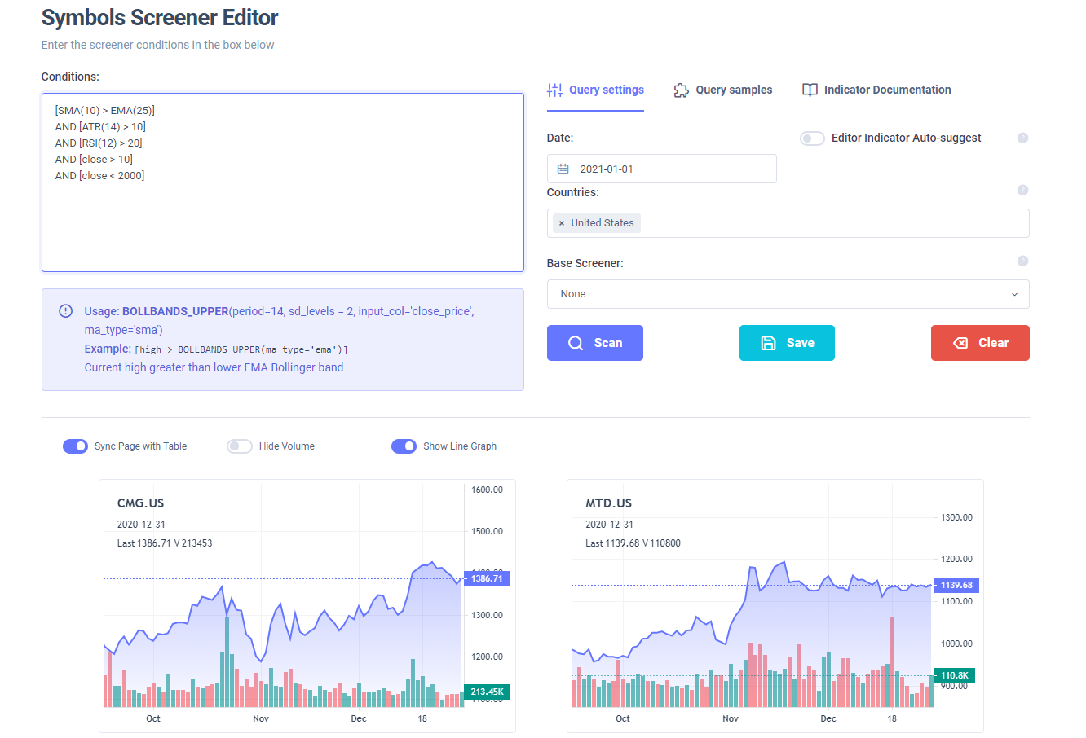This screenshot has height=738, width=1086.
Task: Run the Scan button
Action: point(595,343)
